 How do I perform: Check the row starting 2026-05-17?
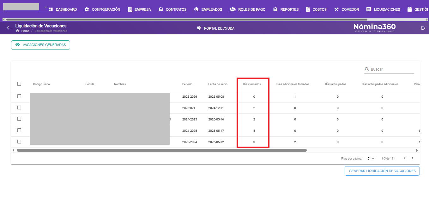19,130
